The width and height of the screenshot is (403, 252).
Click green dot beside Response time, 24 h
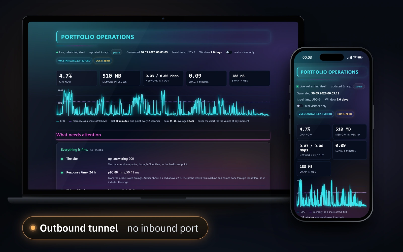click(x=62, y=173)
